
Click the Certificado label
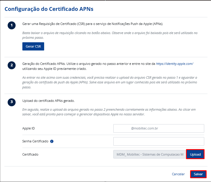coord(30,154)
